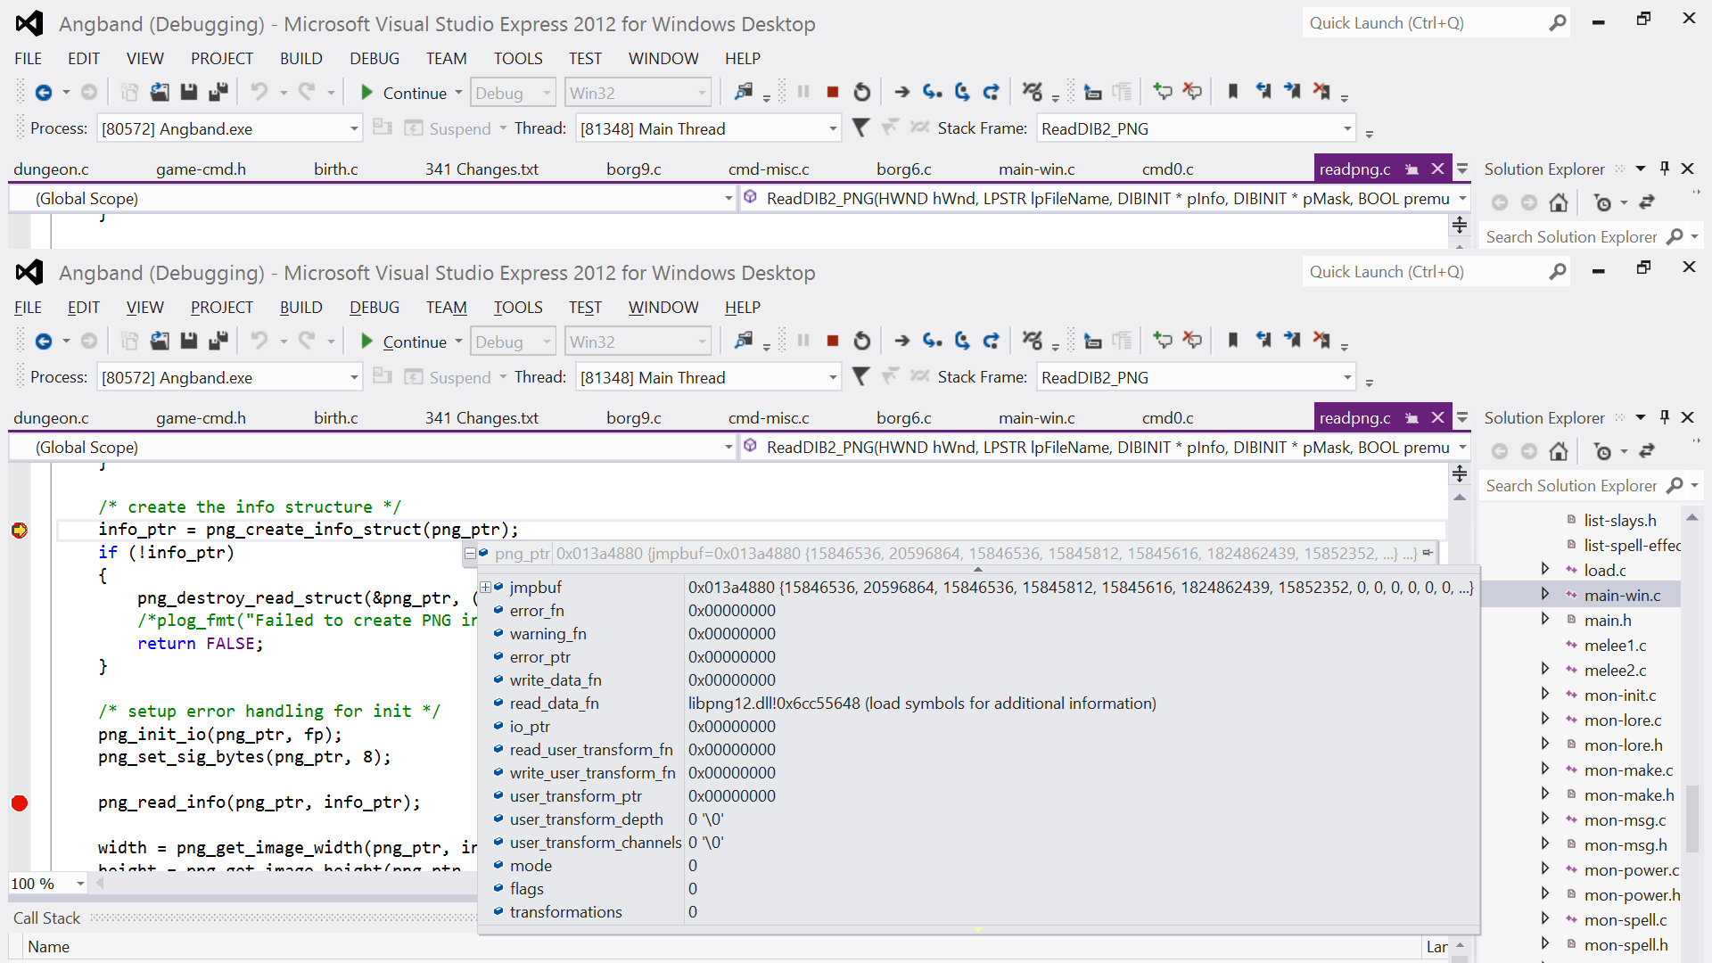Click Step Out icon in lower window toolbar

991,341
